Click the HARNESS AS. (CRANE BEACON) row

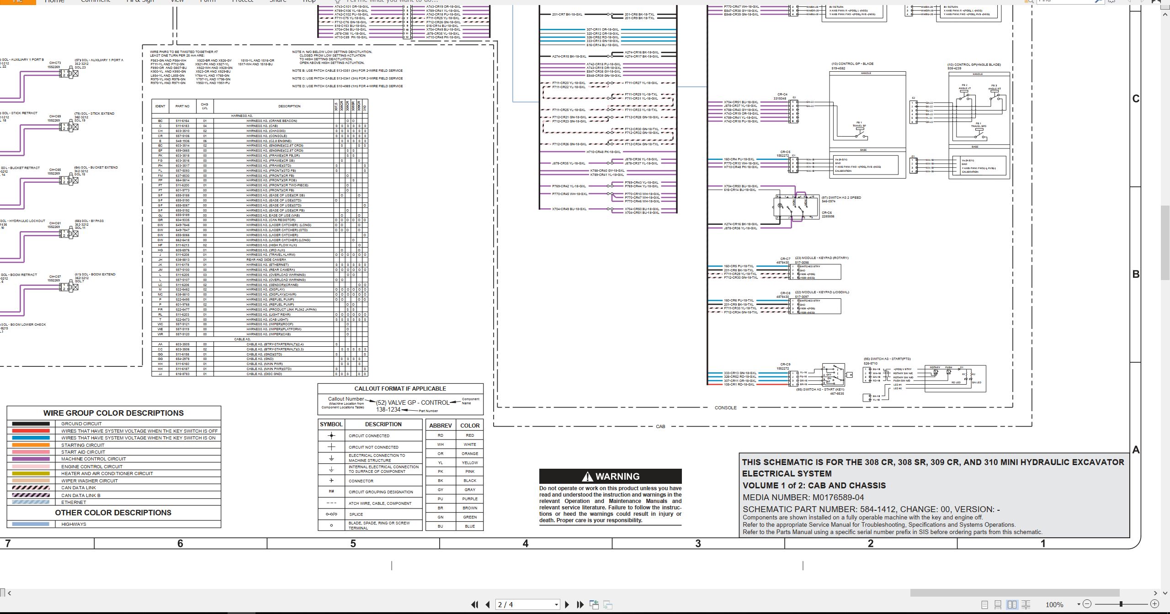260,121
